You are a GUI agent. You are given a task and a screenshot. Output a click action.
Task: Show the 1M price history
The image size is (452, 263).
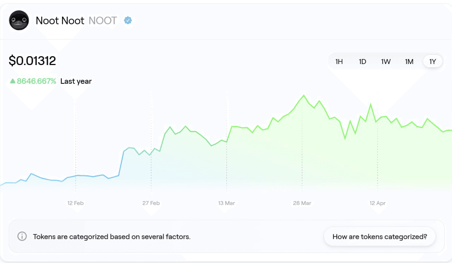[x=409, y=62]
